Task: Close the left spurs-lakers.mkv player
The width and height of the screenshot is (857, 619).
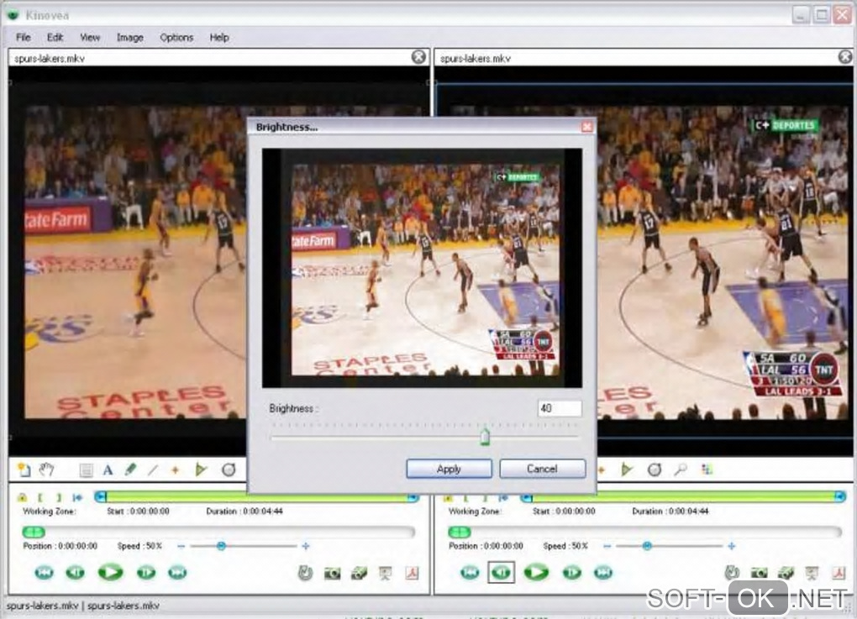Action: pos(418,57)
